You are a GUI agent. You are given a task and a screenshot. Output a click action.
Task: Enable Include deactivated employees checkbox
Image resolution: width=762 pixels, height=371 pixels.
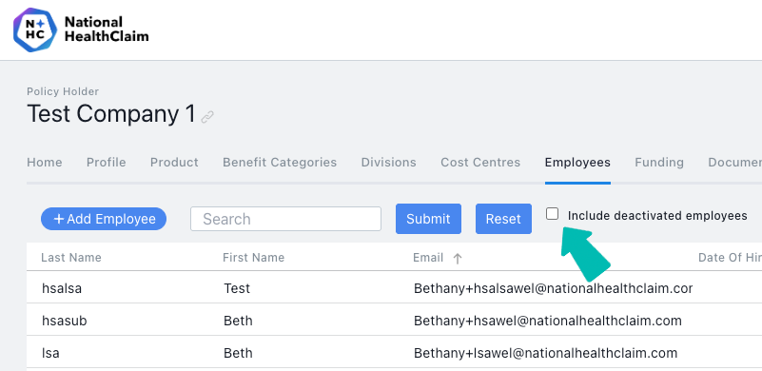pyautogui.click(x=552, y=214)
